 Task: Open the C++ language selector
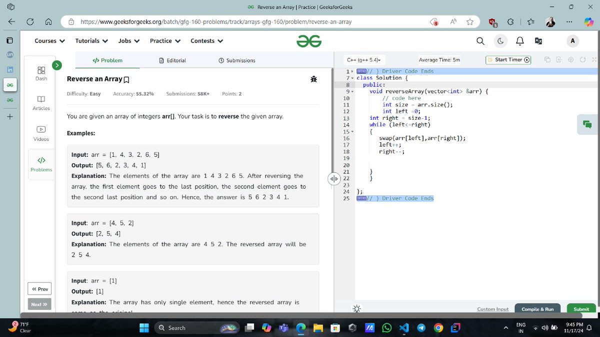[363, 60]
